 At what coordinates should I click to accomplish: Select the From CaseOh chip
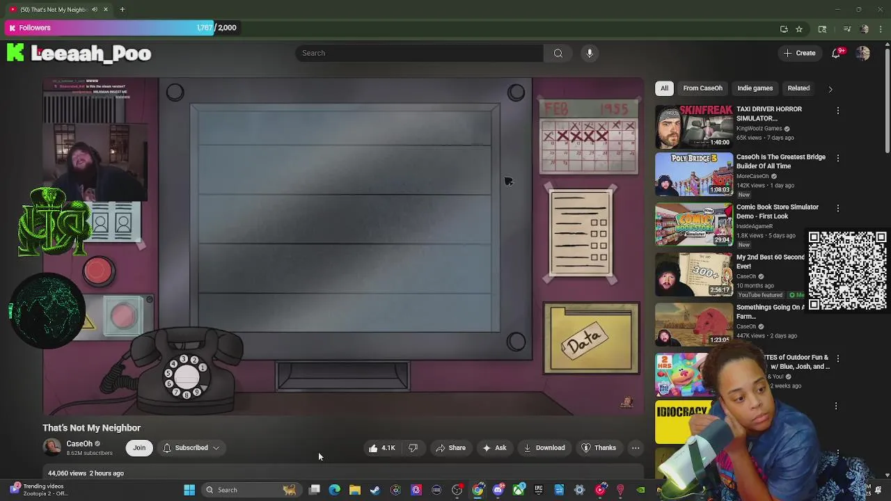(x=702, y=88)
